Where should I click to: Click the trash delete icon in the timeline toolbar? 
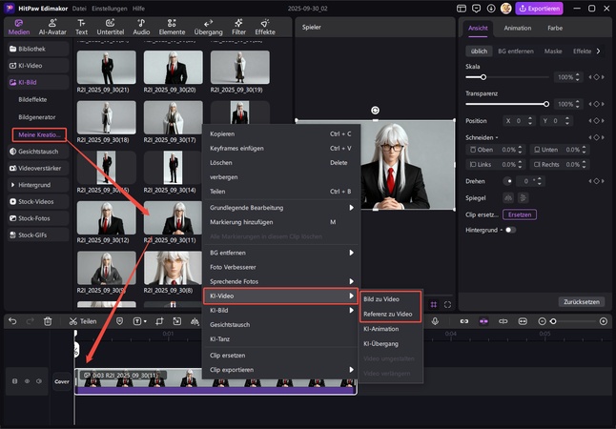48,321
